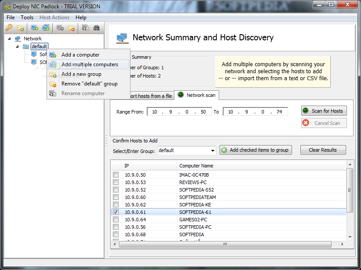Click the radar icon on Network scan tab
This screenshot has height=270, width=361.
click(x=181, y=95)
